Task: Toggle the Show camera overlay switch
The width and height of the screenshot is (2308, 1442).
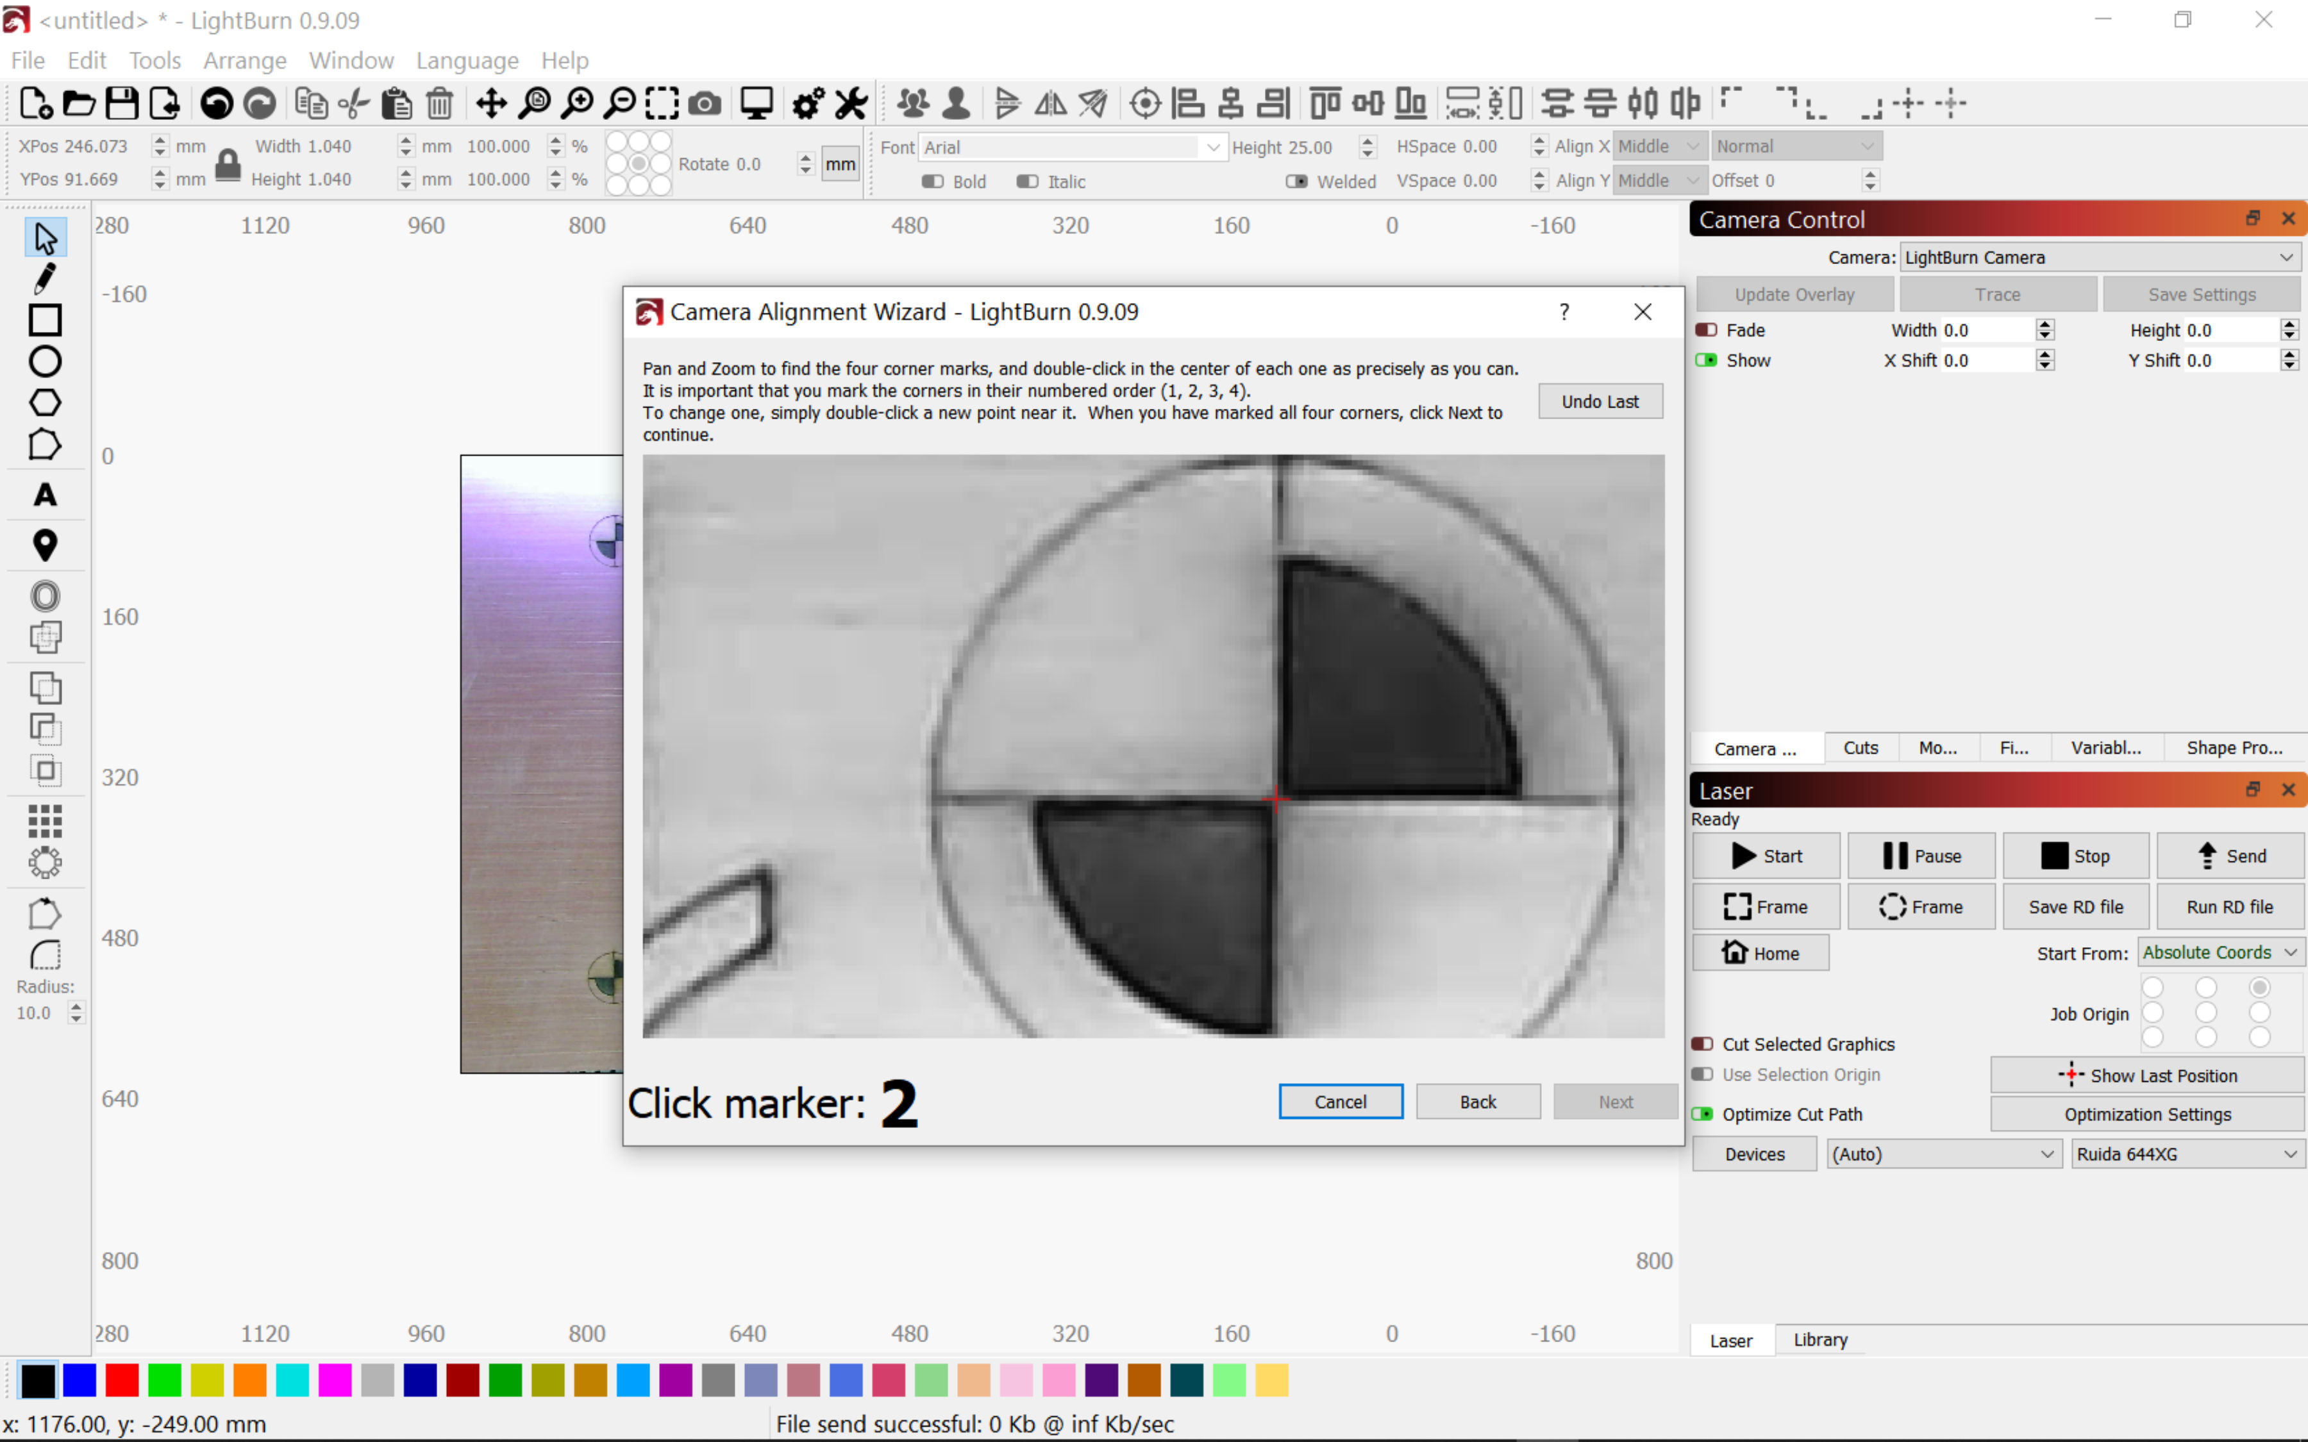Action: (1706, 360)
